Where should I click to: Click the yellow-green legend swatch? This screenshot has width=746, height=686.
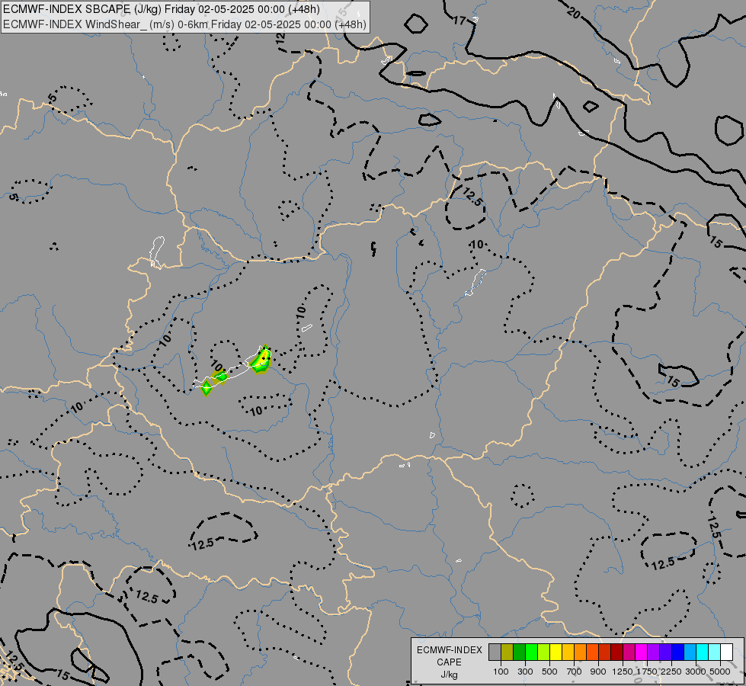click(x=543, y=652)
